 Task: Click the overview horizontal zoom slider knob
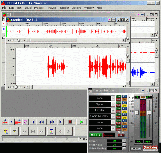pos(19,40)
